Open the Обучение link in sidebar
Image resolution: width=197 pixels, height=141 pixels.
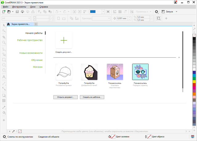[x=37, y=60]
